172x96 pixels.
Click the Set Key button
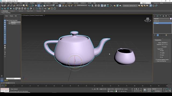149,91
